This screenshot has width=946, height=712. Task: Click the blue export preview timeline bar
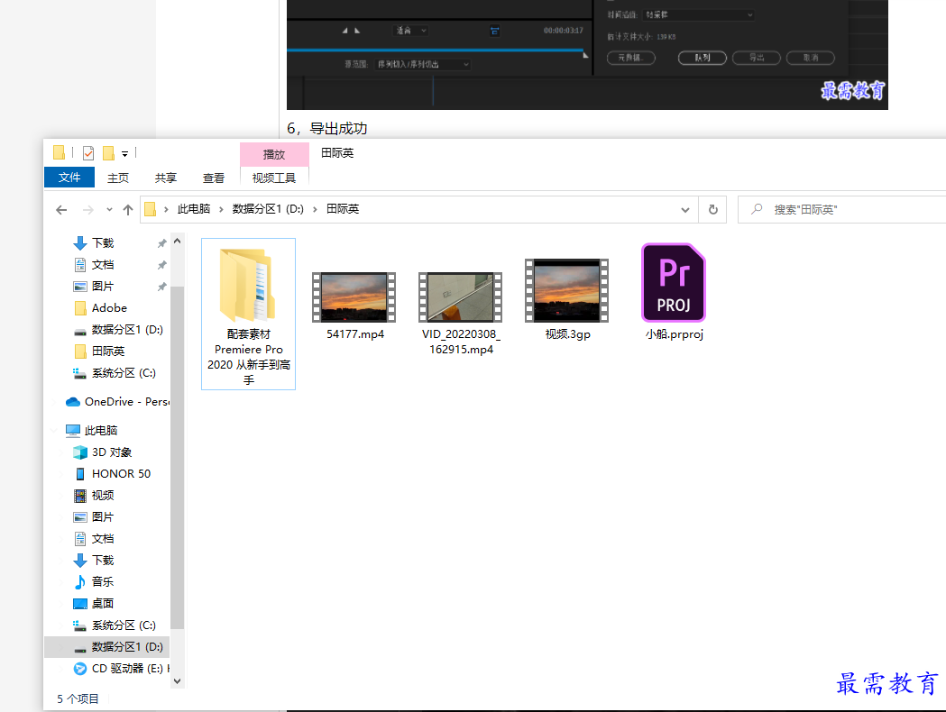(x=435, y=50)
